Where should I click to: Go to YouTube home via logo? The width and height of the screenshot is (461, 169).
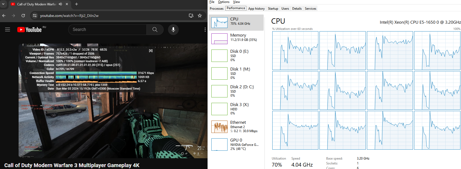pyautogui.click(x=29, y=30)
